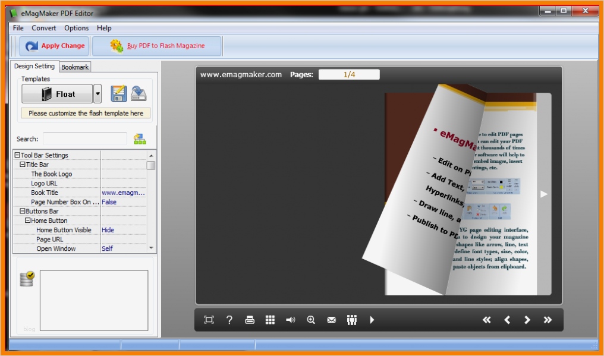Change Open Window value from Self
Image resolution: width=604 pixels, height=356 pixels.
click(x=108, y=248)
